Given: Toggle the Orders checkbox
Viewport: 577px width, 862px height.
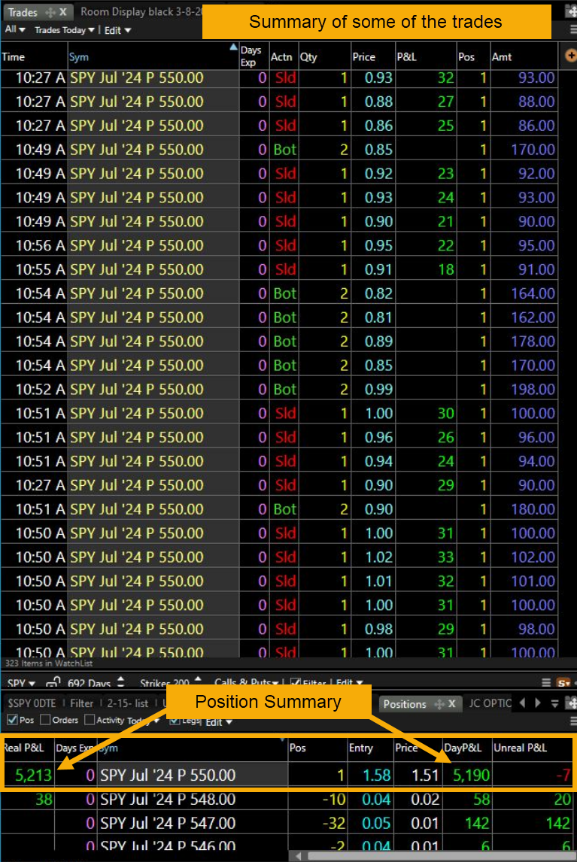Looking at the screenshot, I should click(x=45, y=720).
